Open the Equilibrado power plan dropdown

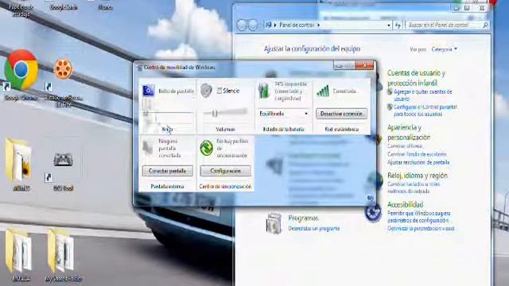pyautogui.click(x=284, y=114)
